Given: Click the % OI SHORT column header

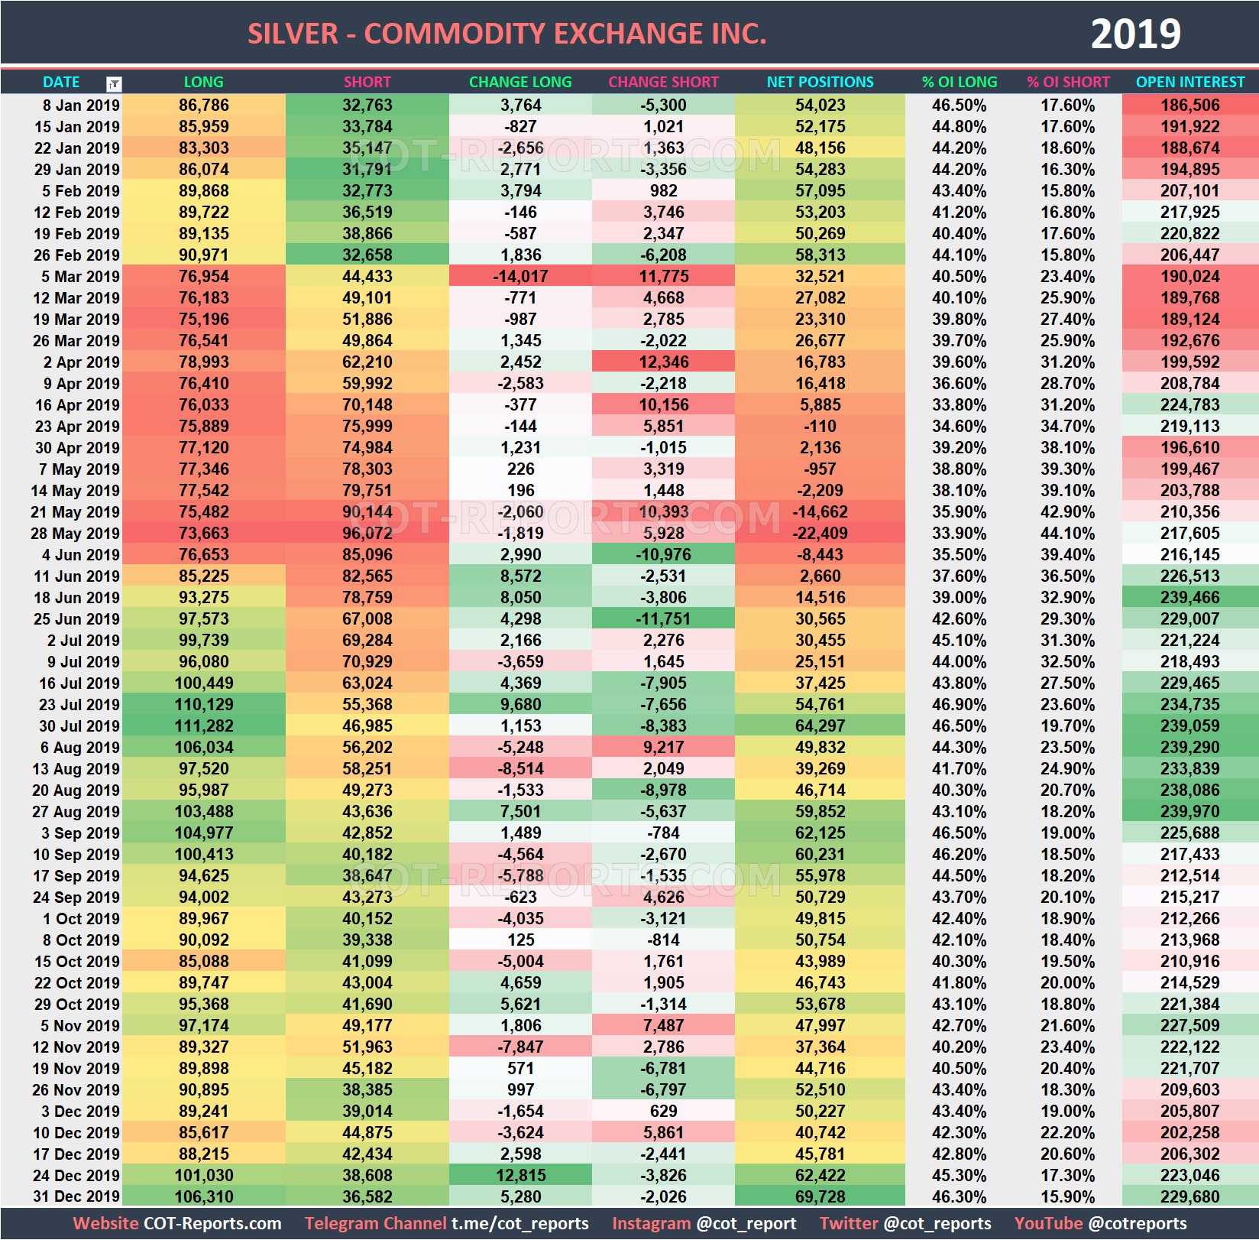Looking at the screenshot, I should (x=1068, y=82).
